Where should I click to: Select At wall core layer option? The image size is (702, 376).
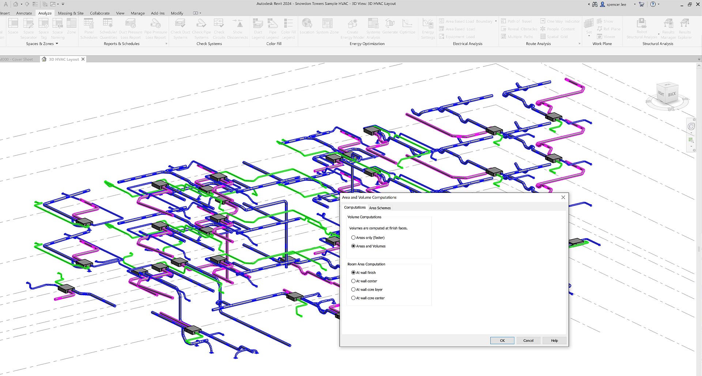(354, 289)
